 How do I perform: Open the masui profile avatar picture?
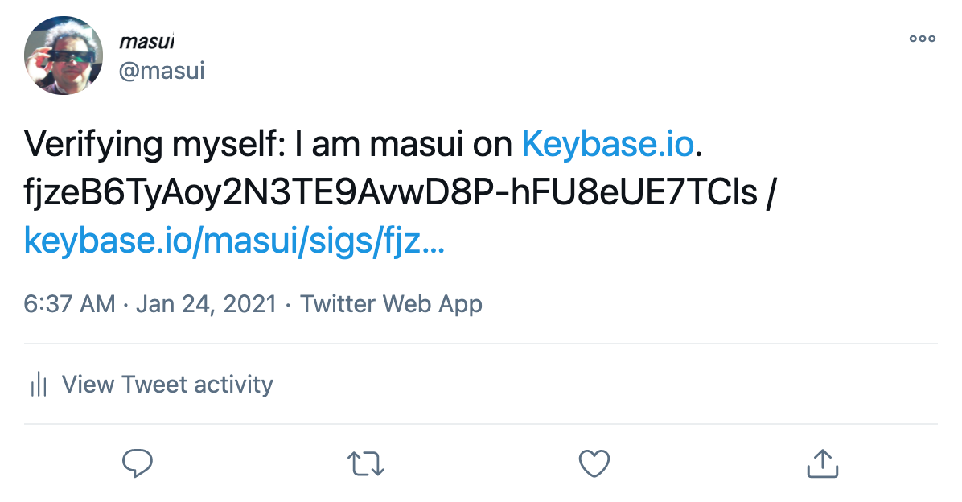click(64, 56)
